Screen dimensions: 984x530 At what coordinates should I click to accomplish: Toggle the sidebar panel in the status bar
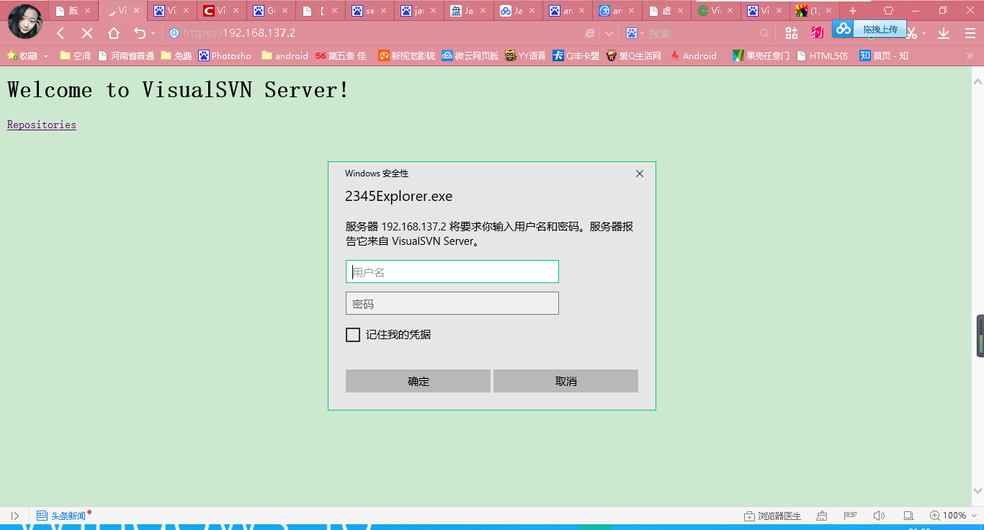[x=15, y=516]
